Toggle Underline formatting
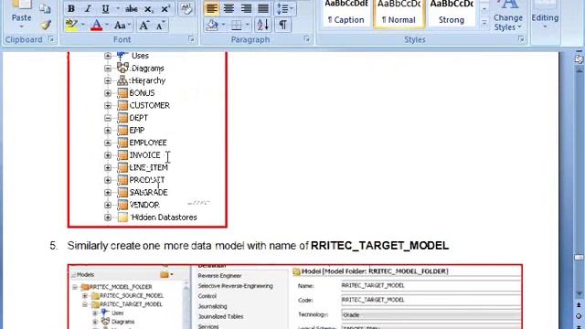Screen dimensions: 585x329 (x=106, y=9)
